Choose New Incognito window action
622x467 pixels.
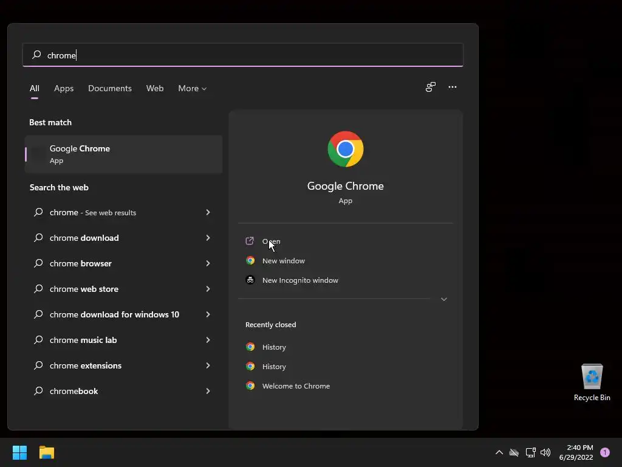300,280
